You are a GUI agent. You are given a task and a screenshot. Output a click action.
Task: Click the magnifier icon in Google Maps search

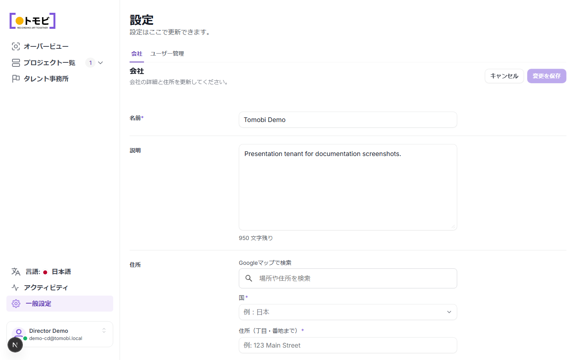(249, 278)
